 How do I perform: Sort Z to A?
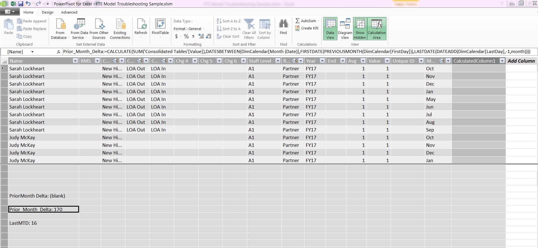228,29
